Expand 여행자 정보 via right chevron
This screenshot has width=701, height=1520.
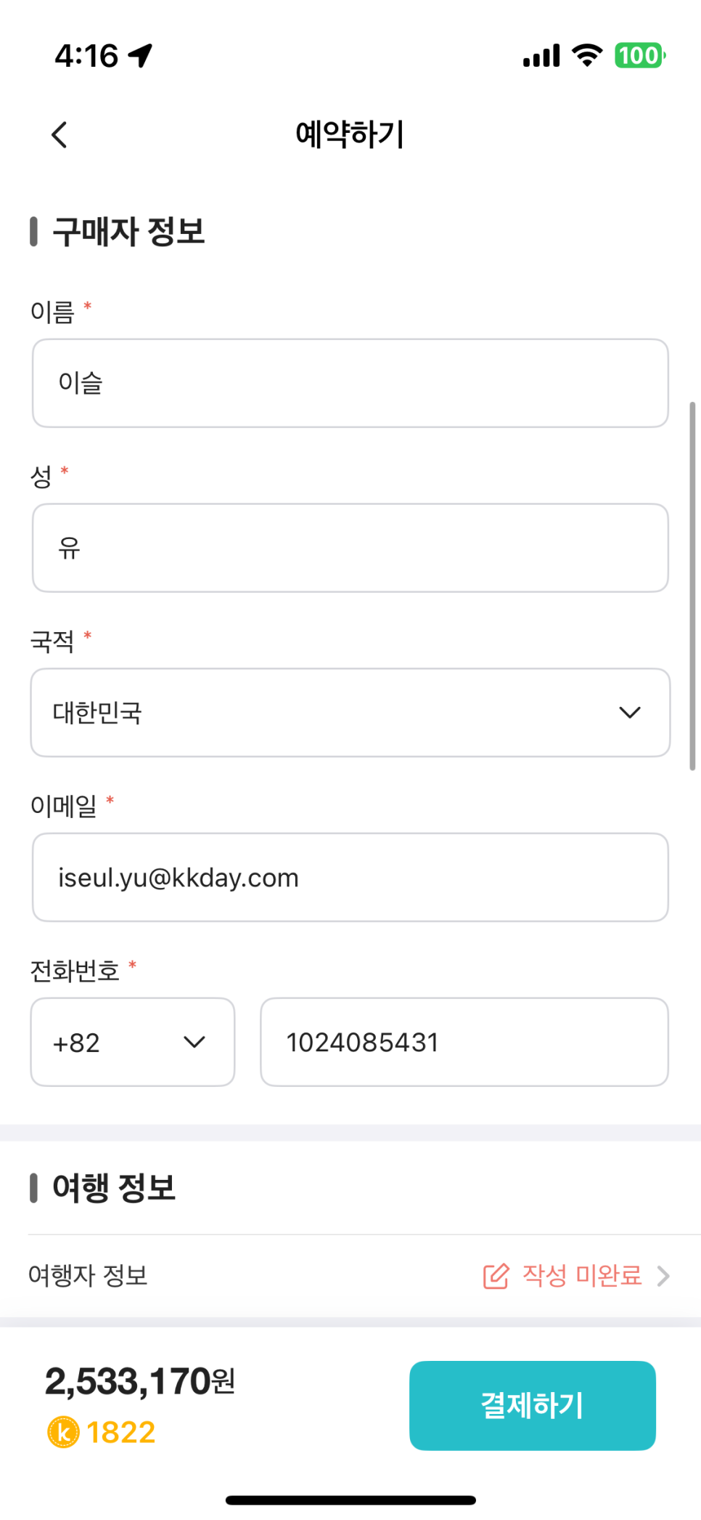[663, 1276]
